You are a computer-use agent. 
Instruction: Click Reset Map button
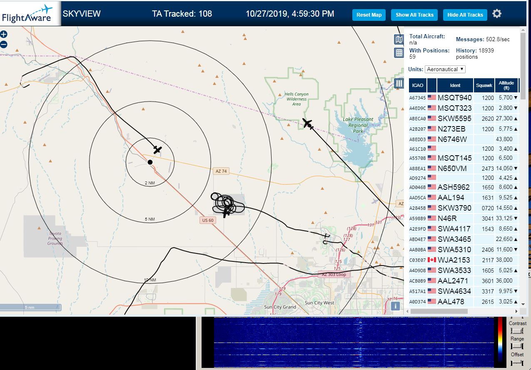pyautogui.click(x=369, y=15)
